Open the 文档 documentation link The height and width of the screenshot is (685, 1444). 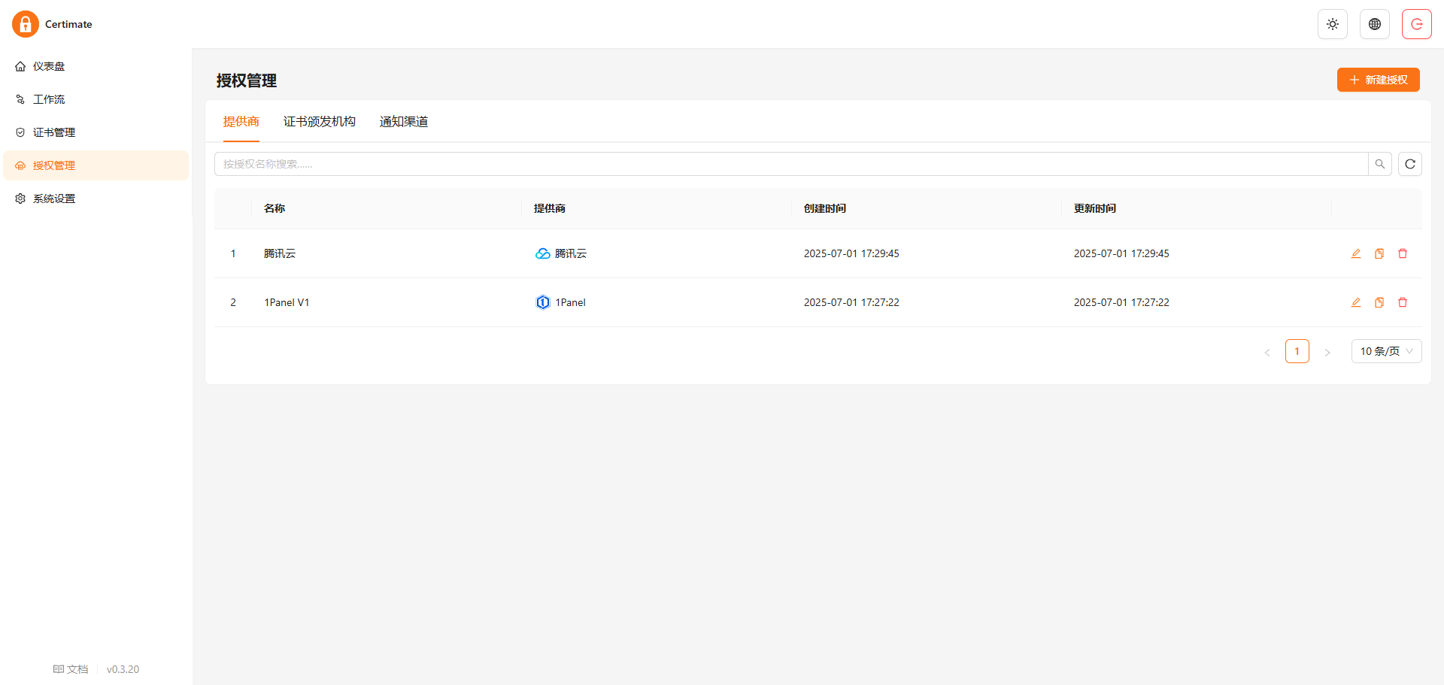click(71, 669)
